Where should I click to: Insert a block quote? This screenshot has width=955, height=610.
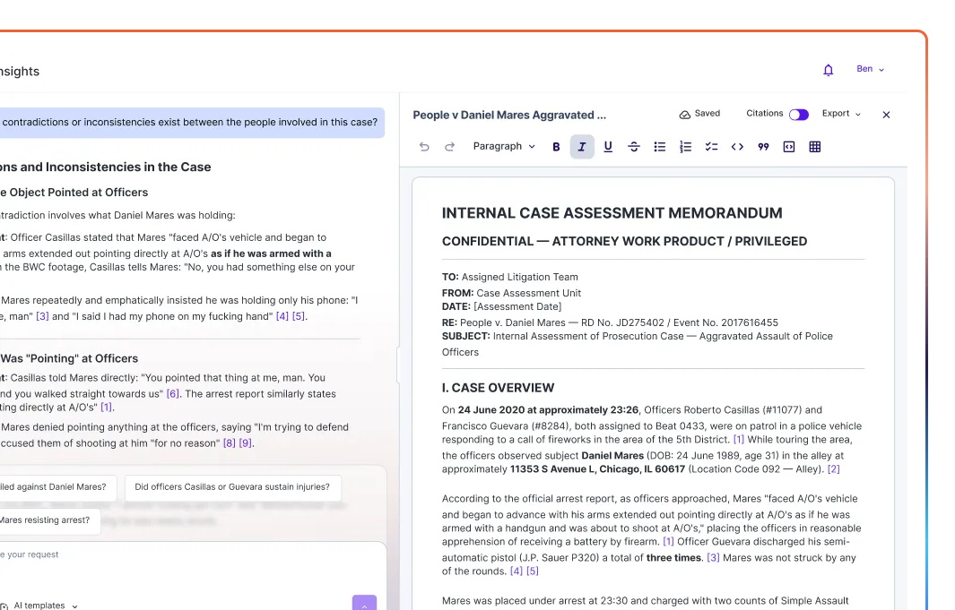(763, 147)
